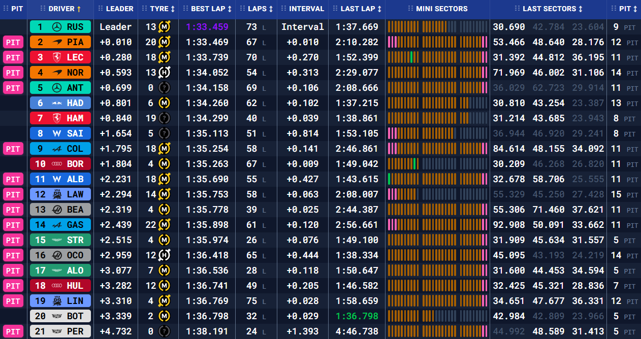Viewport: 641px width, 339px height.
Task: Click the pink PIT badge beside Piastri
Action: coord(13,42)
